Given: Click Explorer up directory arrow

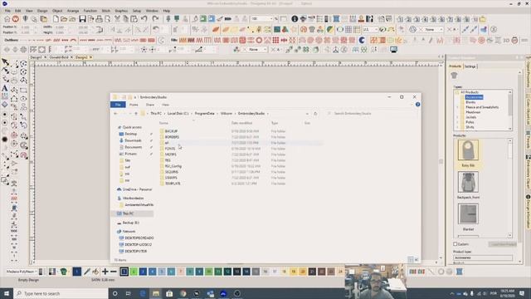Looking at the screenshot, I should (136, 114).
